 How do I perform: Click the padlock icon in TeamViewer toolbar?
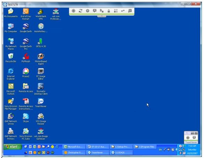[109, 11]
